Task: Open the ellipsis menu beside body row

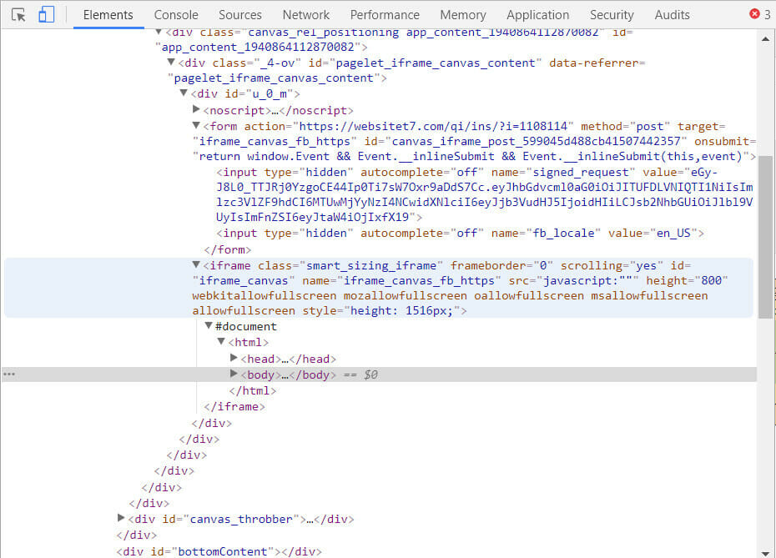Action: coord(9,375)
